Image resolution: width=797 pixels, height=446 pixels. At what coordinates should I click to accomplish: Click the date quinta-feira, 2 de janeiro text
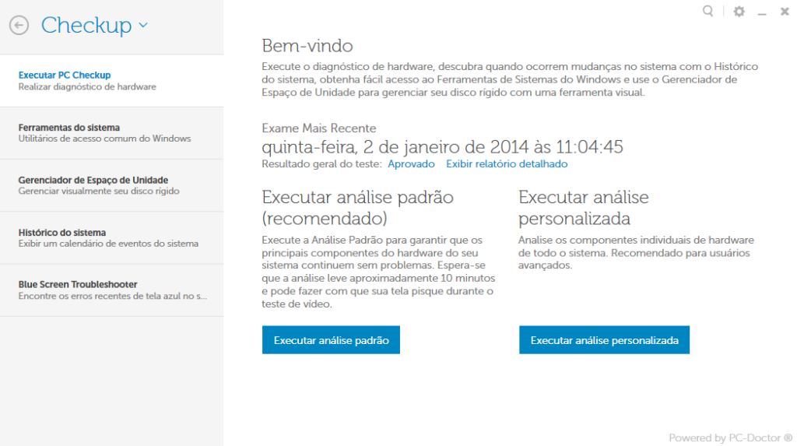(442, 147)
